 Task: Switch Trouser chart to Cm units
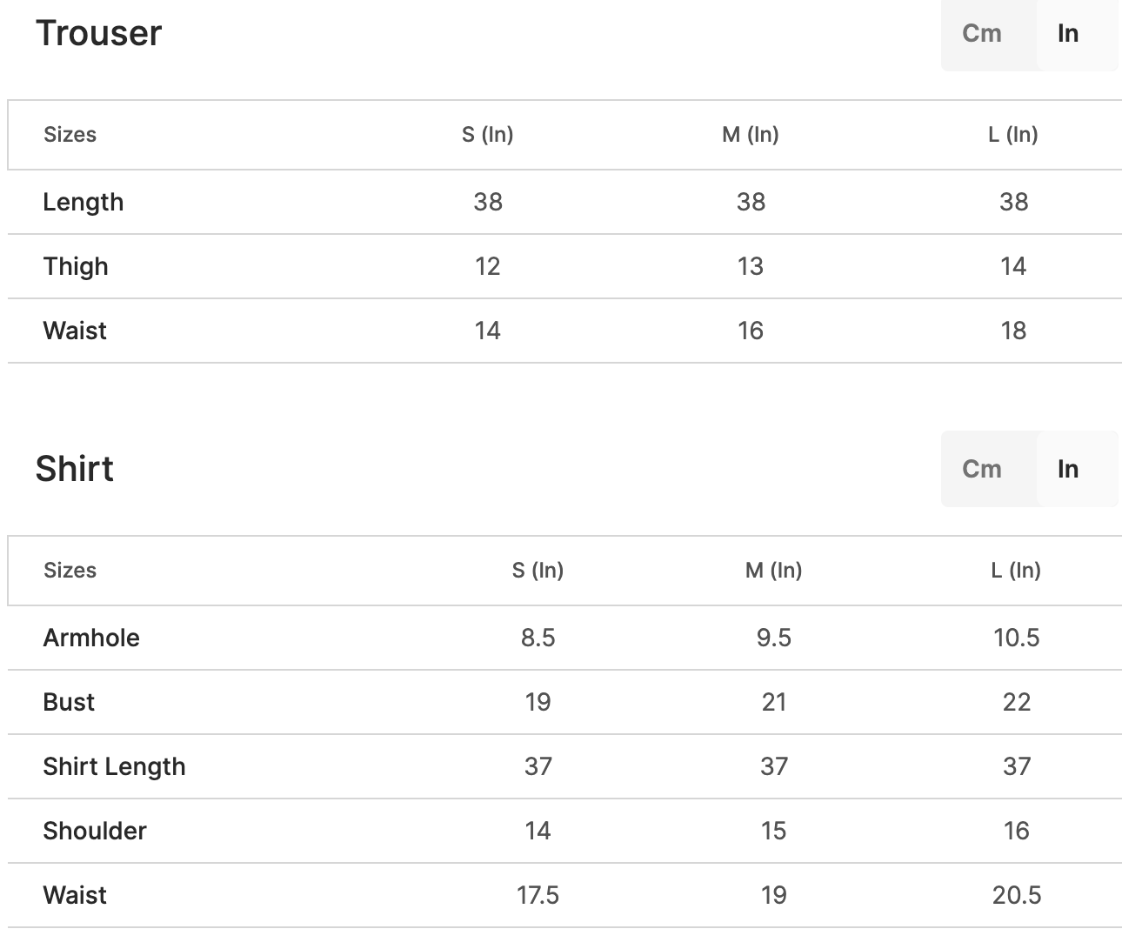982,33
